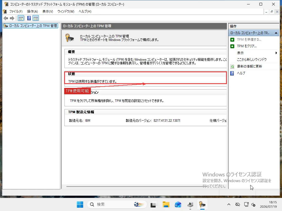Click the 概要 section header
This screenshot has height=211, width=282.
pyautogui.click(x=71, y=52)
